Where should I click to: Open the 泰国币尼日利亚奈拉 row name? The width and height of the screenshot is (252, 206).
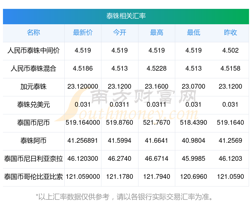[34, 159]
